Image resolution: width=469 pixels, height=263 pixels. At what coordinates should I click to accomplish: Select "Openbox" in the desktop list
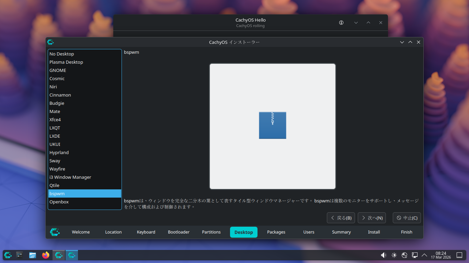click(x=85, y=202)
